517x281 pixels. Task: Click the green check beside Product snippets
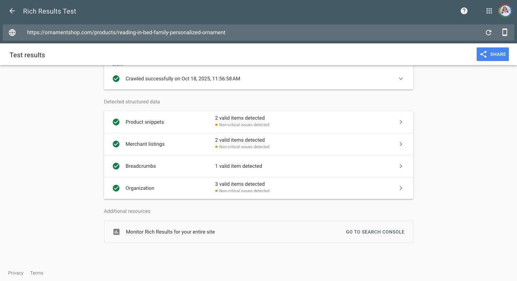(116, 122)
